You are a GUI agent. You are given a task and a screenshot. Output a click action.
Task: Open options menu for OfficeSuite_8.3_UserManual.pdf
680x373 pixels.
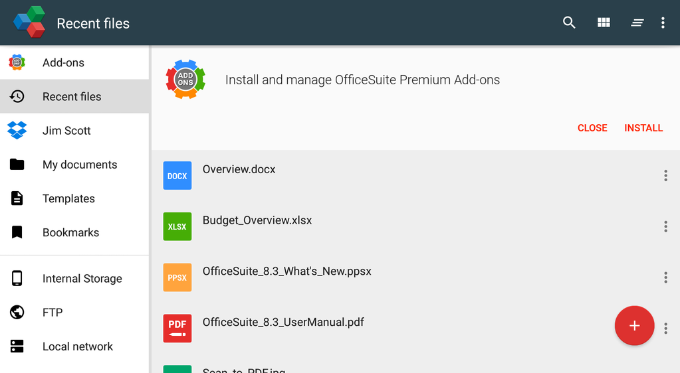point(665,329)
